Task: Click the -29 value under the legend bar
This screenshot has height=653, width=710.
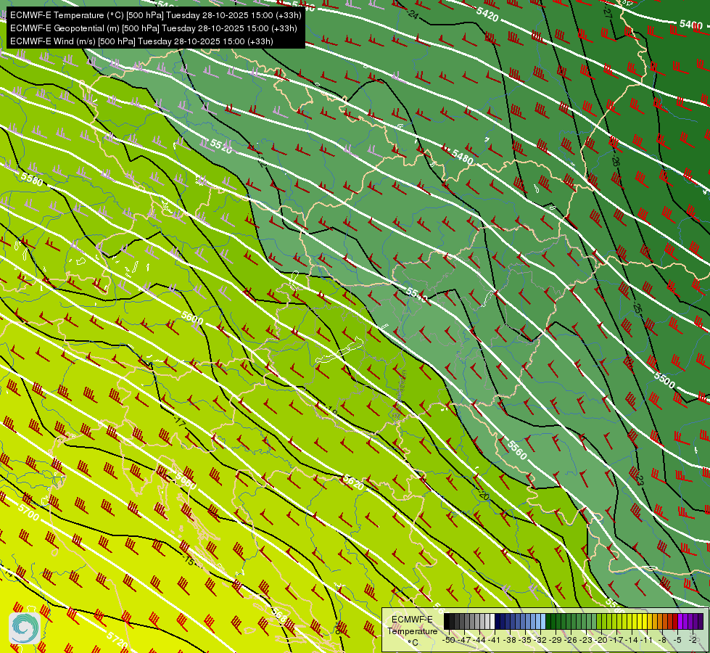Action: (556, 640)
